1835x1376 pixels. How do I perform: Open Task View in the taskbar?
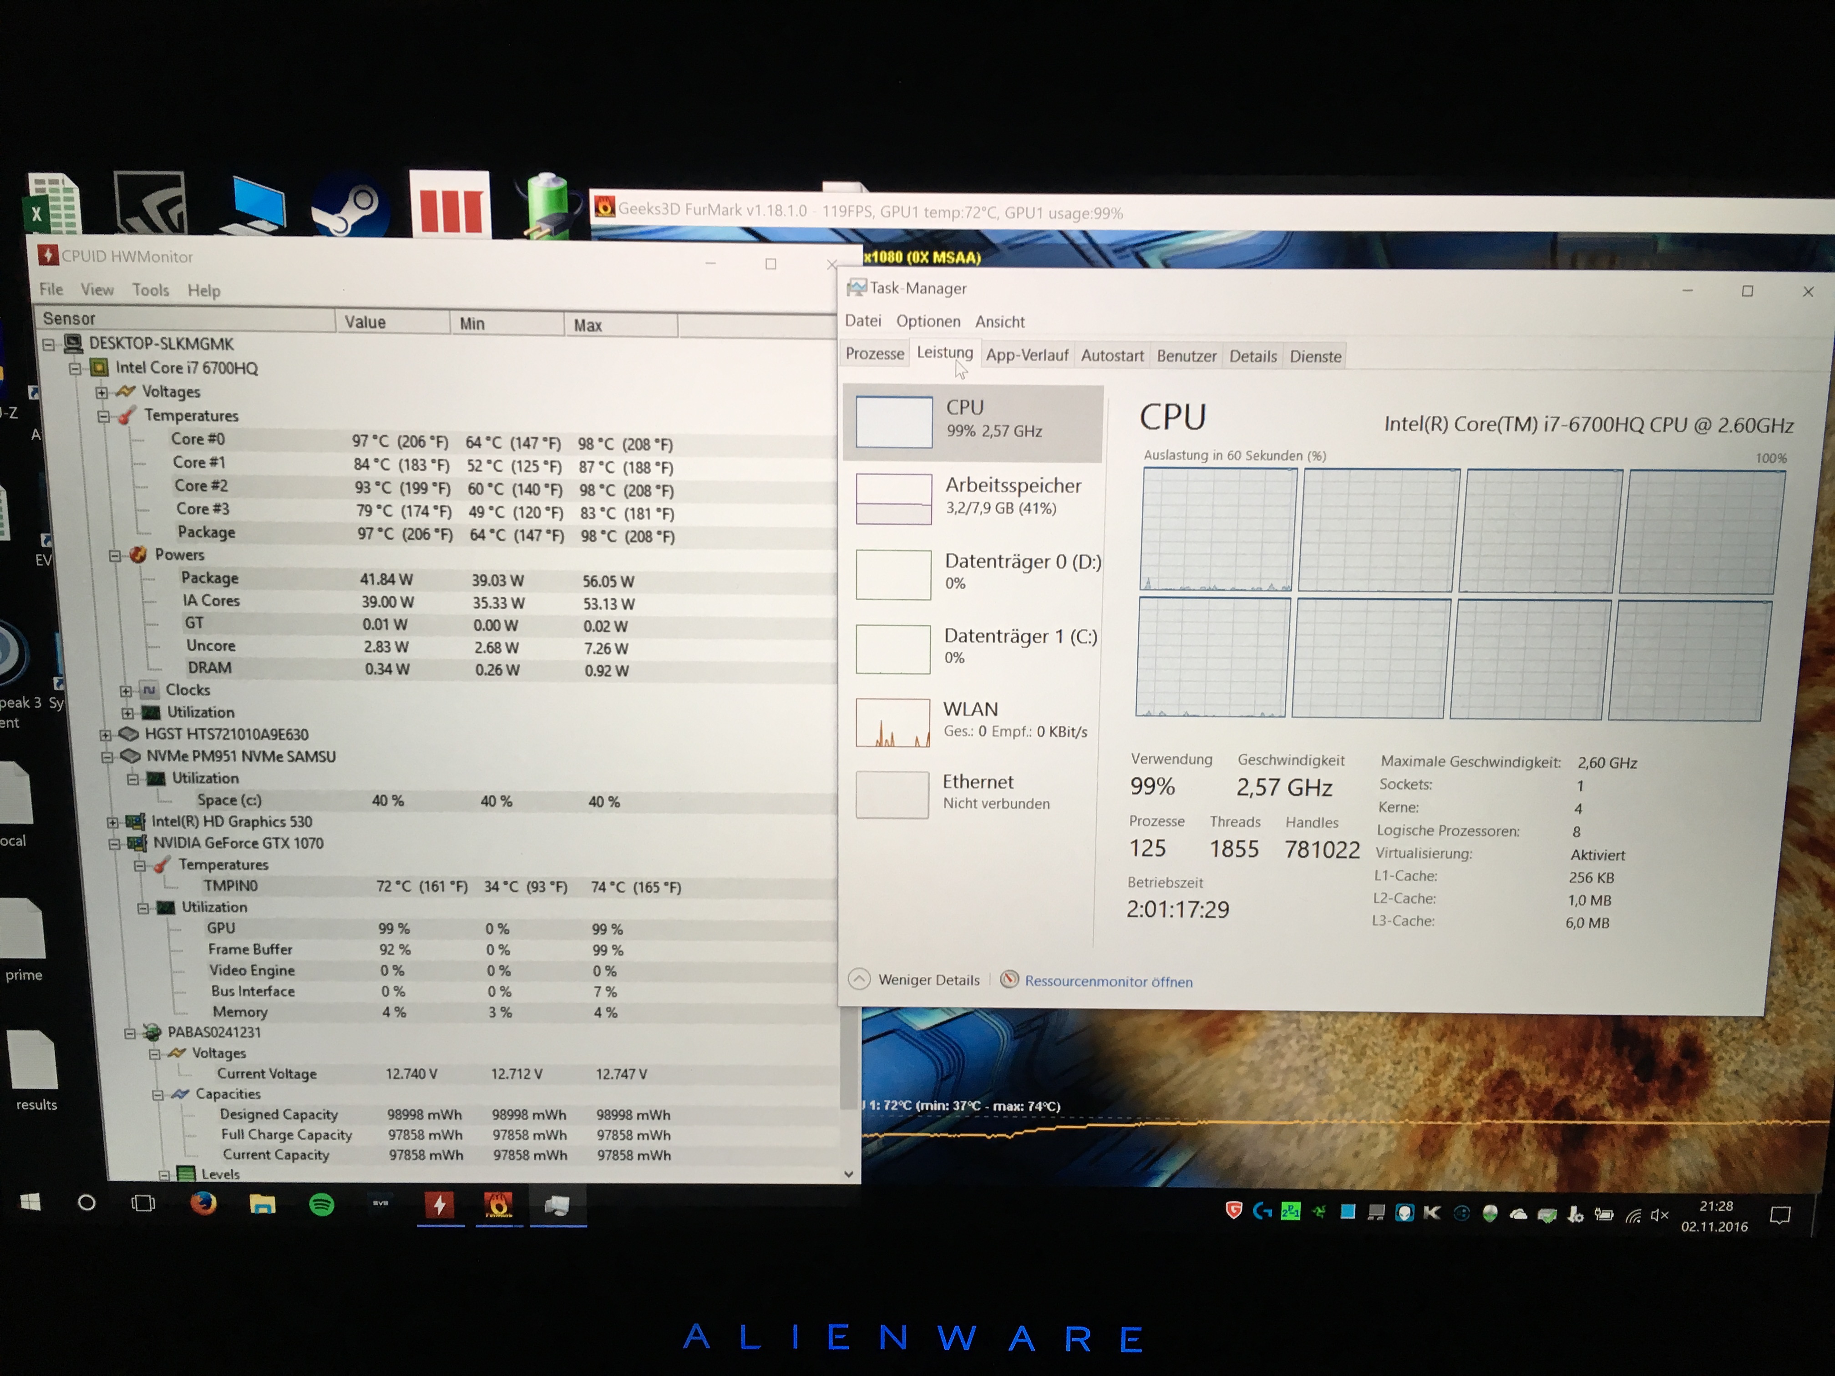pos(143,1204)
